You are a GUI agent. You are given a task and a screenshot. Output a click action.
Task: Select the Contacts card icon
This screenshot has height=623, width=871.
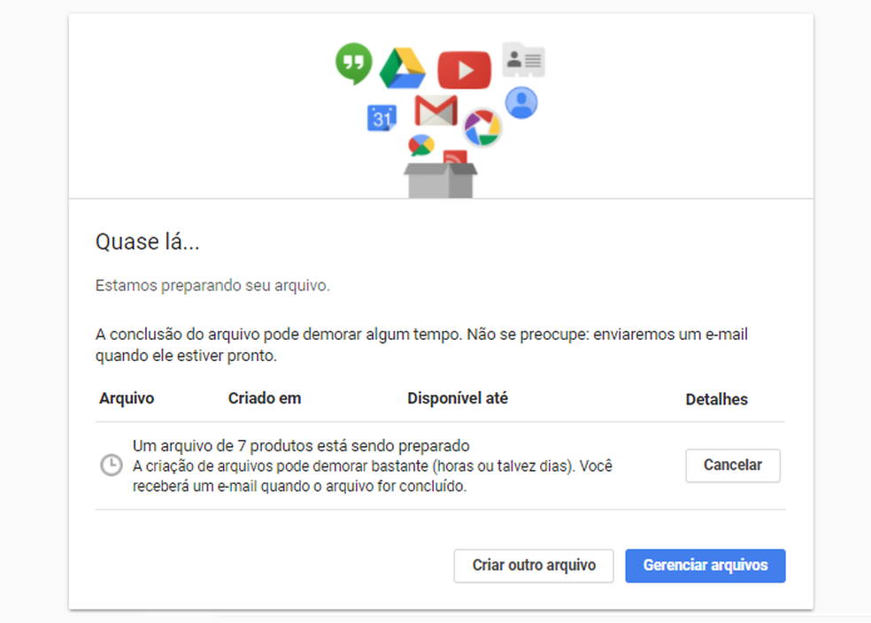click(523, 59)
